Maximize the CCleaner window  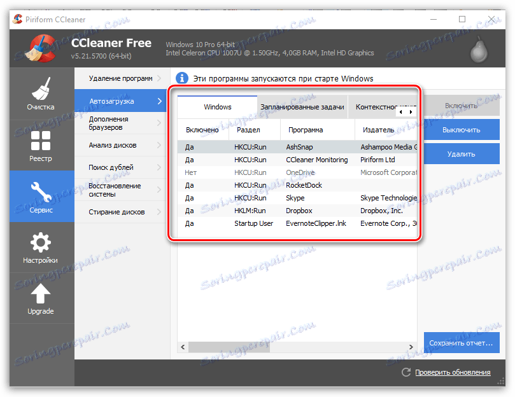[x=462, y=19]
